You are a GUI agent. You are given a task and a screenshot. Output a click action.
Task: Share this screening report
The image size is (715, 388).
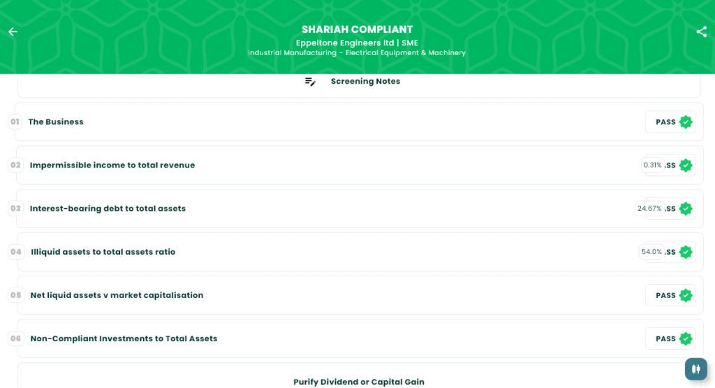(701, 31)
